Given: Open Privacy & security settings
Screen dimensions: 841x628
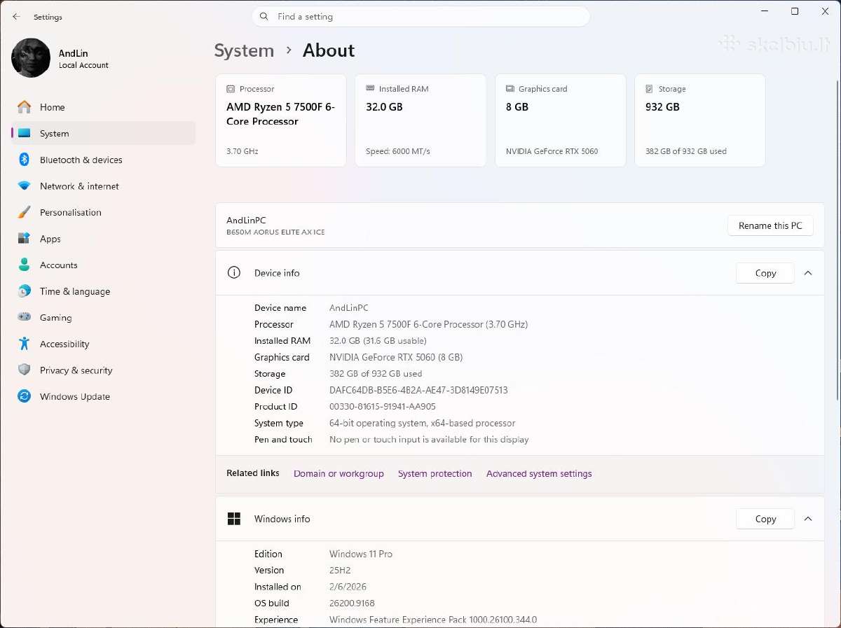Looking at the screenshot, I should click(103, 370).
